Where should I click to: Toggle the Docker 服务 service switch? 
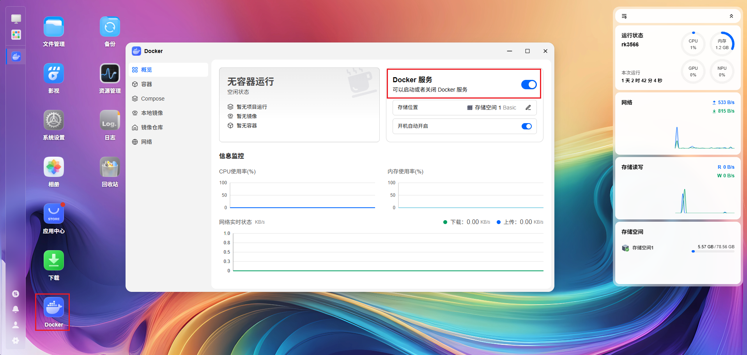[529, 85]
